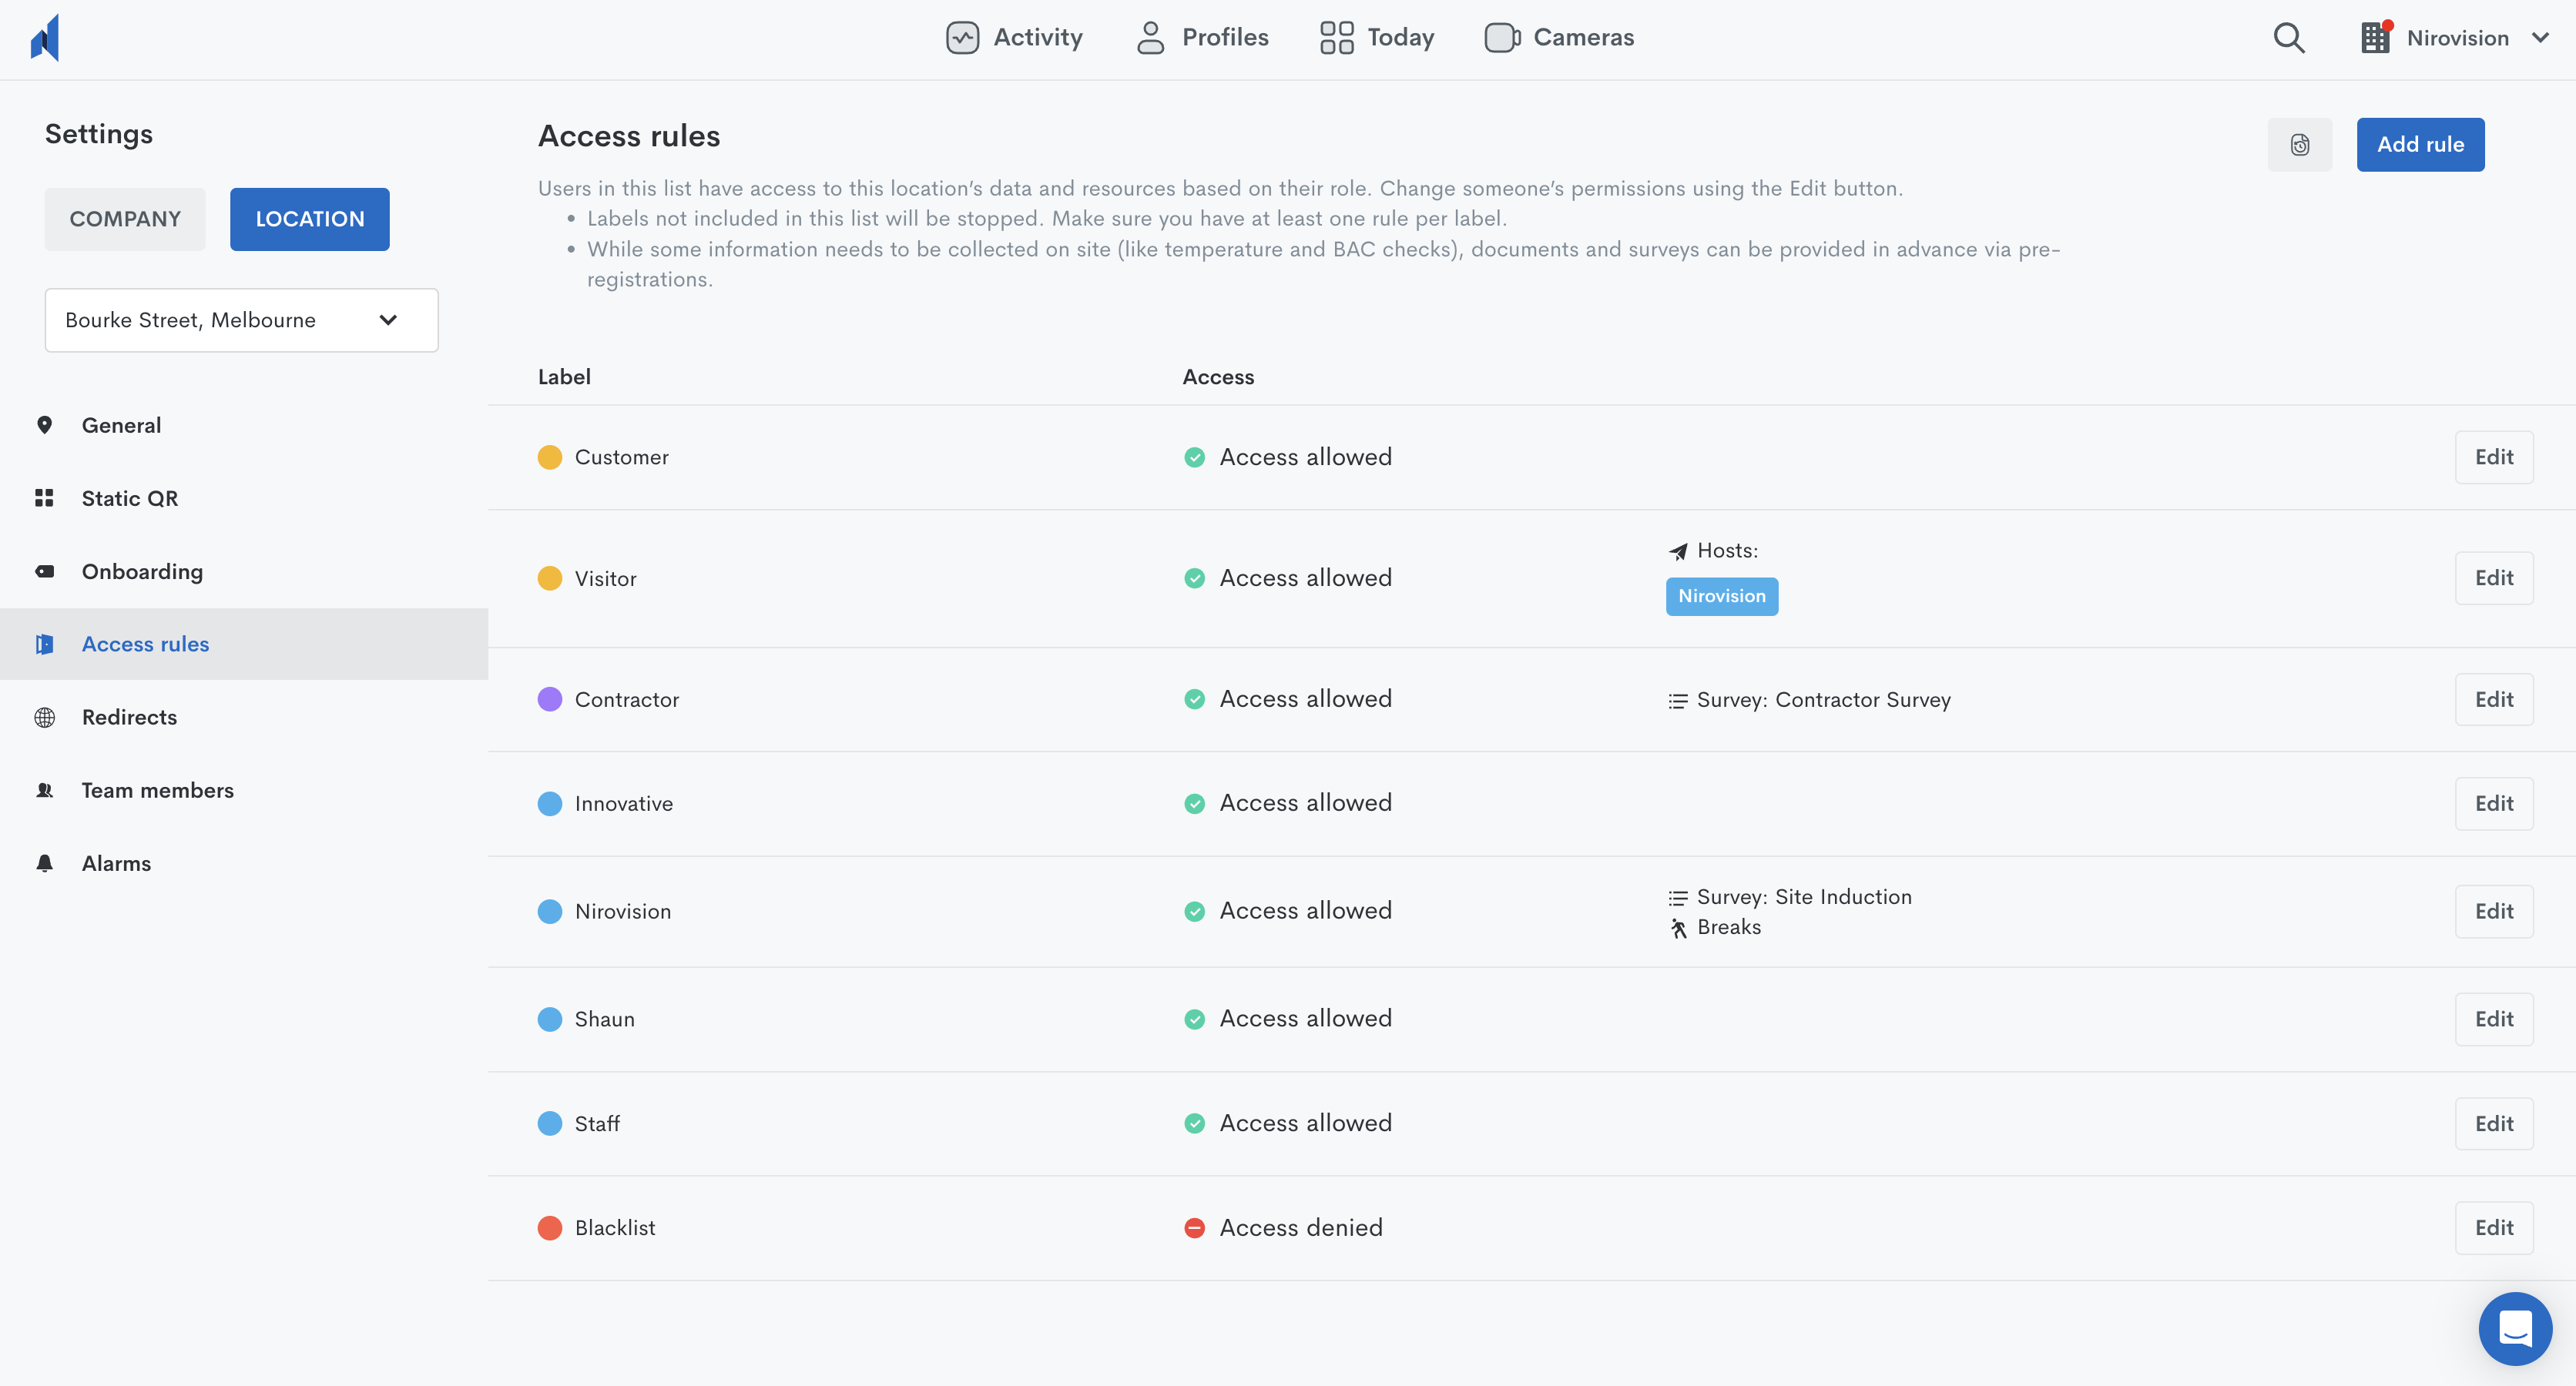Click the red denied icon for Blacklist

pos(1194,1228)
